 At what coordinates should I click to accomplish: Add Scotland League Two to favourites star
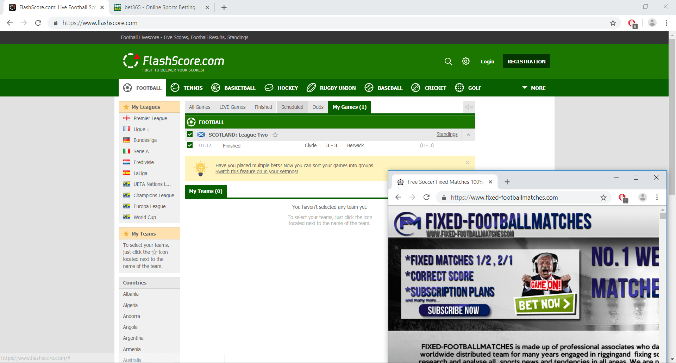(275, 135)
